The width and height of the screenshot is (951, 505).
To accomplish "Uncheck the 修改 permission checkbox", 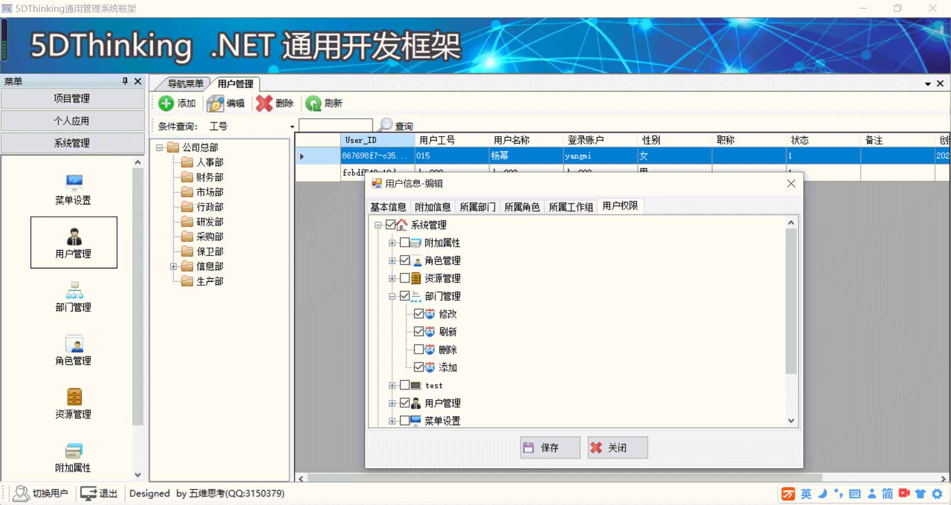I will [x=419, y=314].
